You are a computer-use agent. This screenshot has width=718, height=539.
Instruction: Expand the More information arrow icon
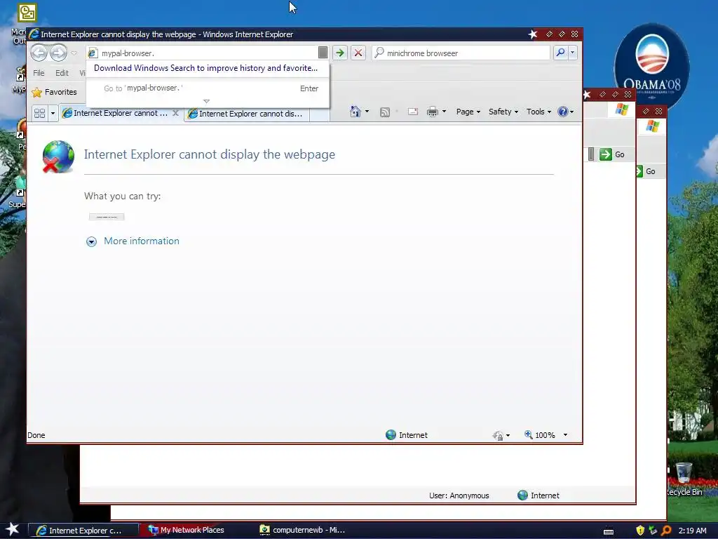coord(92,241)
